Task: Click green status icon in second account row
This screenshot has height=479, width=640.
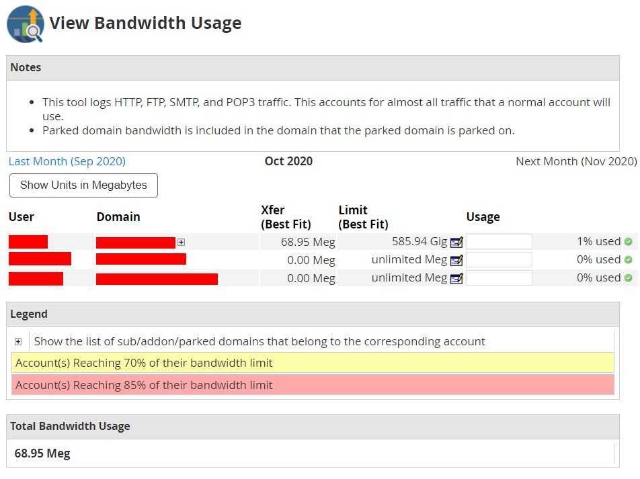Action: pos(628,260)
